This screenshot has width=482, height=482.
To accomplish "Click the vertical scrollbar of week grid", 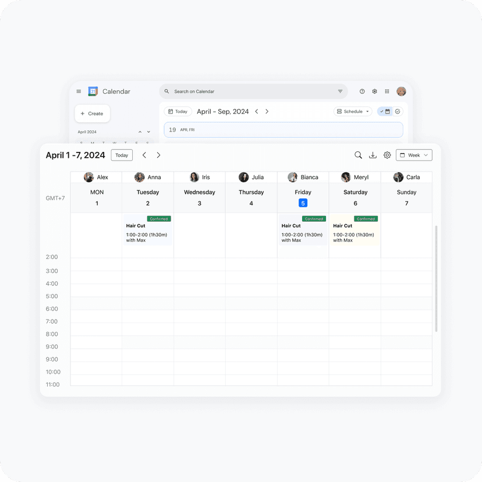I will click(x=436, y=278).
